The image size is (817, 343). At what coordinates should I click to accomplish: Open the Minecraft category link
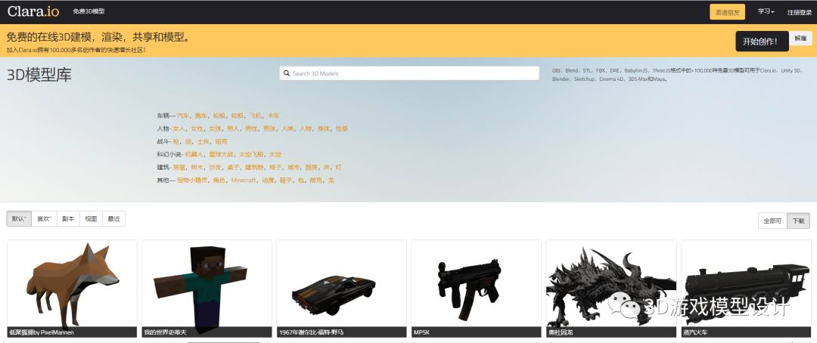(244, 181)
